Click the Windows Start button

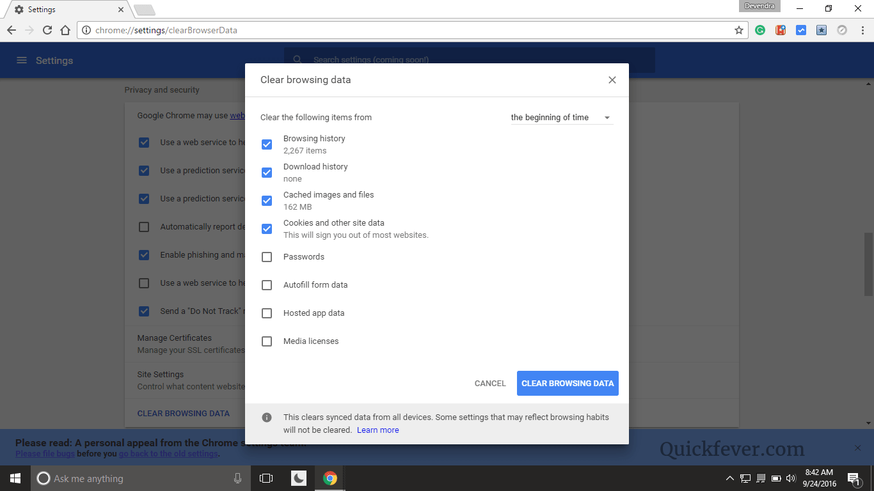pos(15,478)
